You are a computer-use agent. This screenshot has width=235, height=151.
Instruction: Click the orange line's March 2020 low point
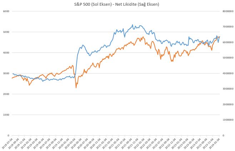point(76,87)
